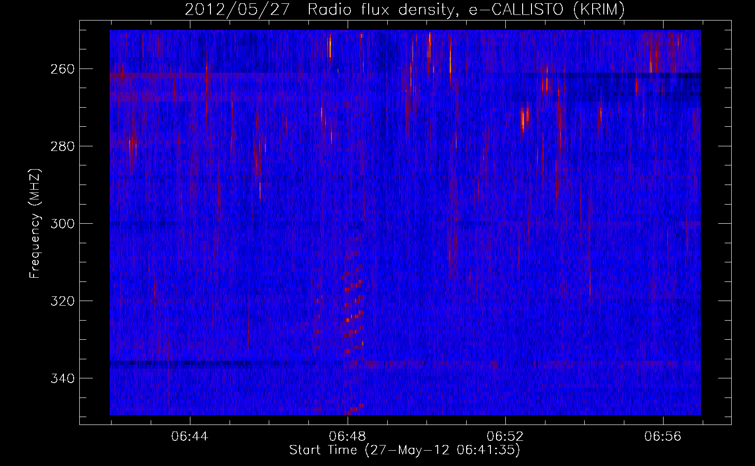Click the 320 frequency tick label
The image size is (755, 466).
62,301
